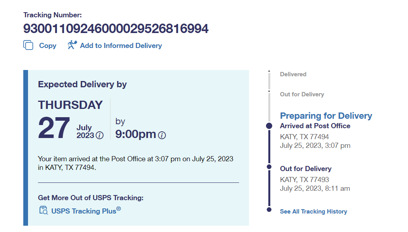
Task: Select the tracking number text
Action: 116,29
